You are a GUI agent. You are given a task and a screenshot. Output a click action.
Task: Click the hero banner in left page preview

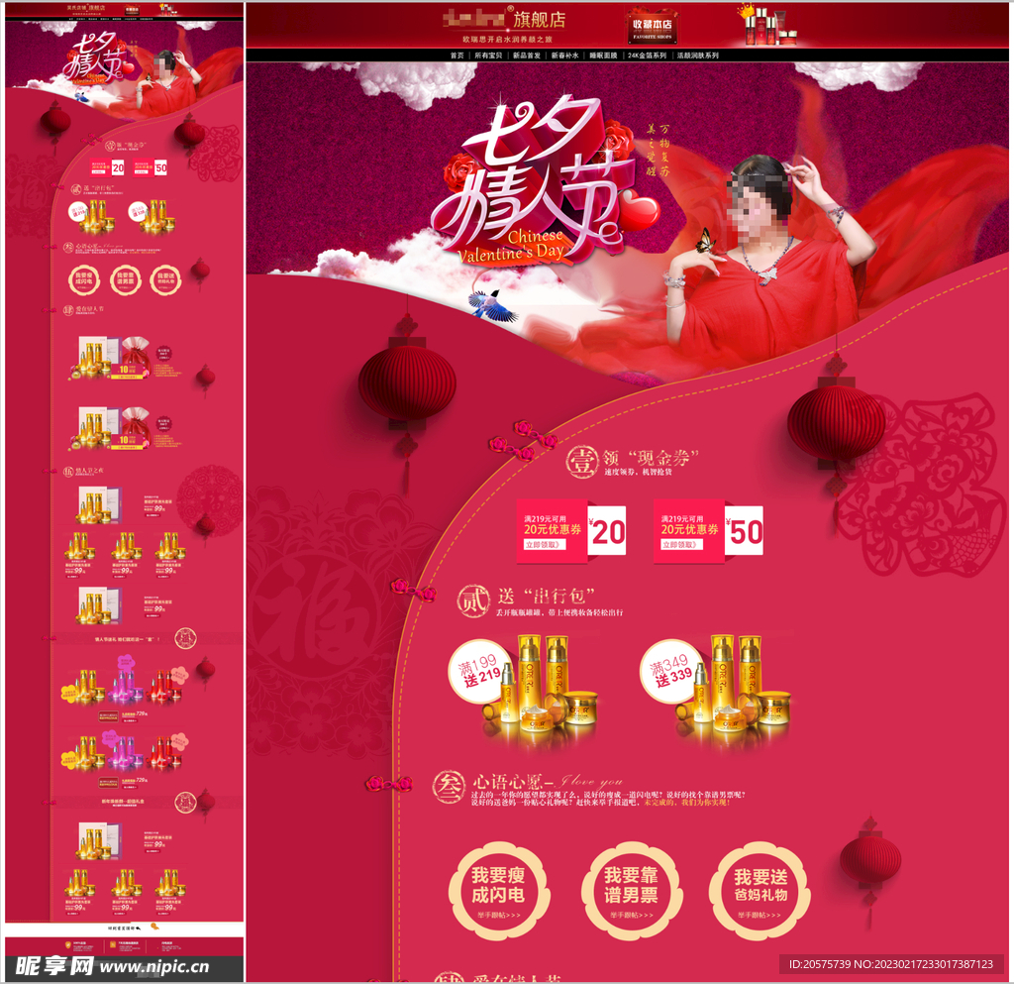click(x=124, y=71)
